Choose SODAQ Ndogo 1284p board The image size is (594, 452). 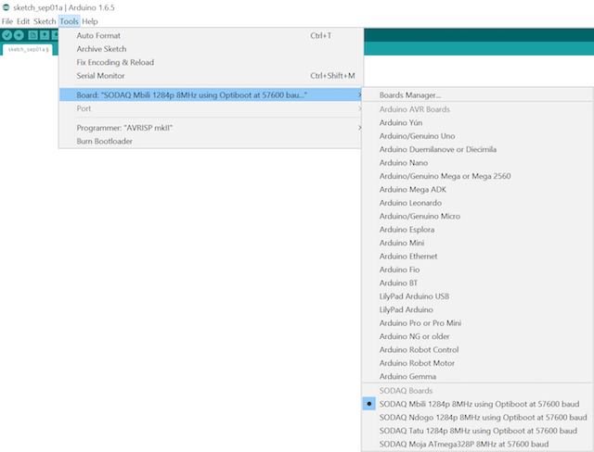(481, 417)
